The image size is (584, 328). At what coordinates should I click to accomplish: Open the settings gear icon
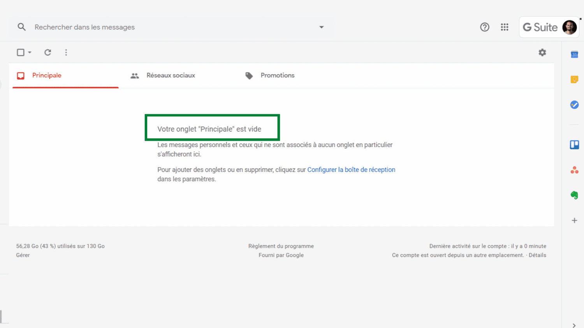click(542, 52)
